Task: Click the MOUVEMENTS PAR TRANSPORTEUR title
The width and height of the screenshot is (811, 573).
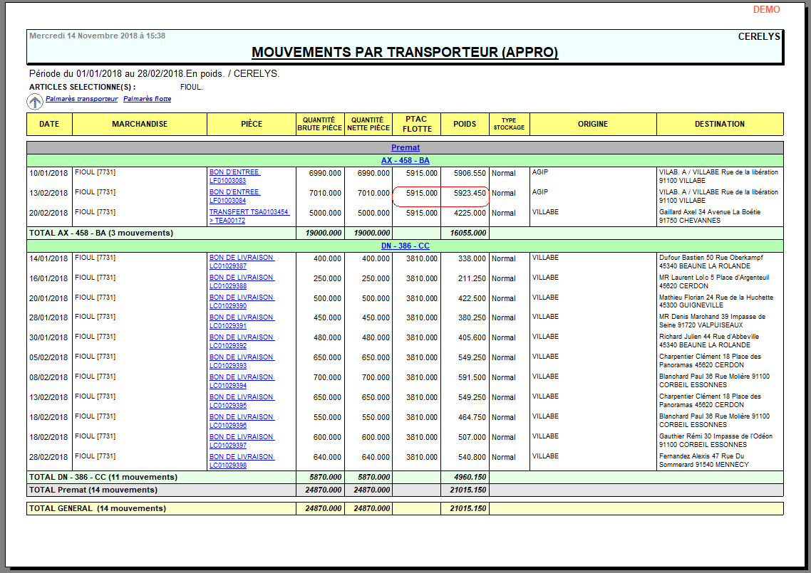Action: (x=405, y=51)
